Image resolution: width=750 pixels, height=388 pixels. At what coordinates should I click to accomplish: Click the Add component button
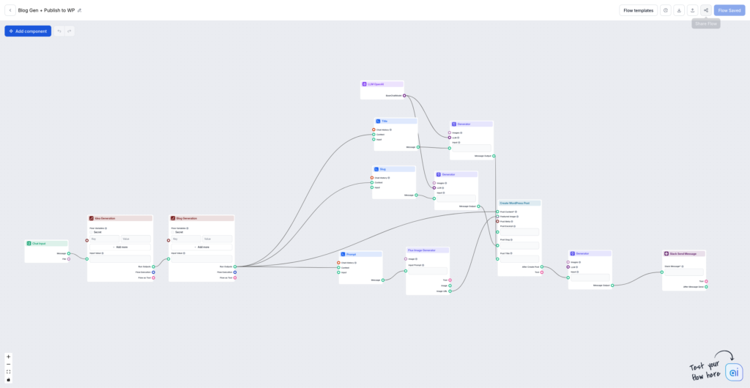28,31
